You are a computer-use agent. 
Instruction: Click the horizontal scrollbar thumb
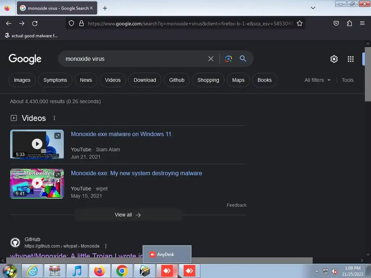coord(159,261)
